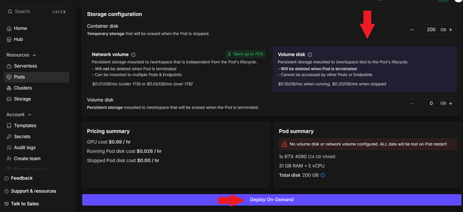This screenshot has width=463, height=212.
Task: Click the Pods cube icon
Action: pyautogui.click(x=9, y=77)
